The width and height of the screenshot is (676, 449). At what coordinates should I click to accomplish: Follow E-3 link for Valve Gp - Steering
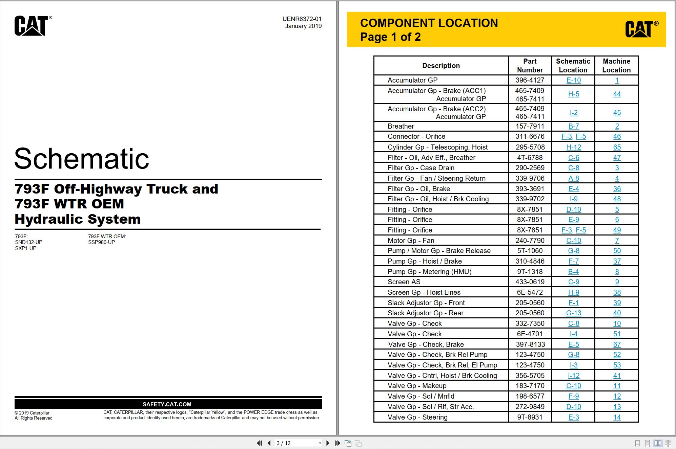[x=574, y=417]
